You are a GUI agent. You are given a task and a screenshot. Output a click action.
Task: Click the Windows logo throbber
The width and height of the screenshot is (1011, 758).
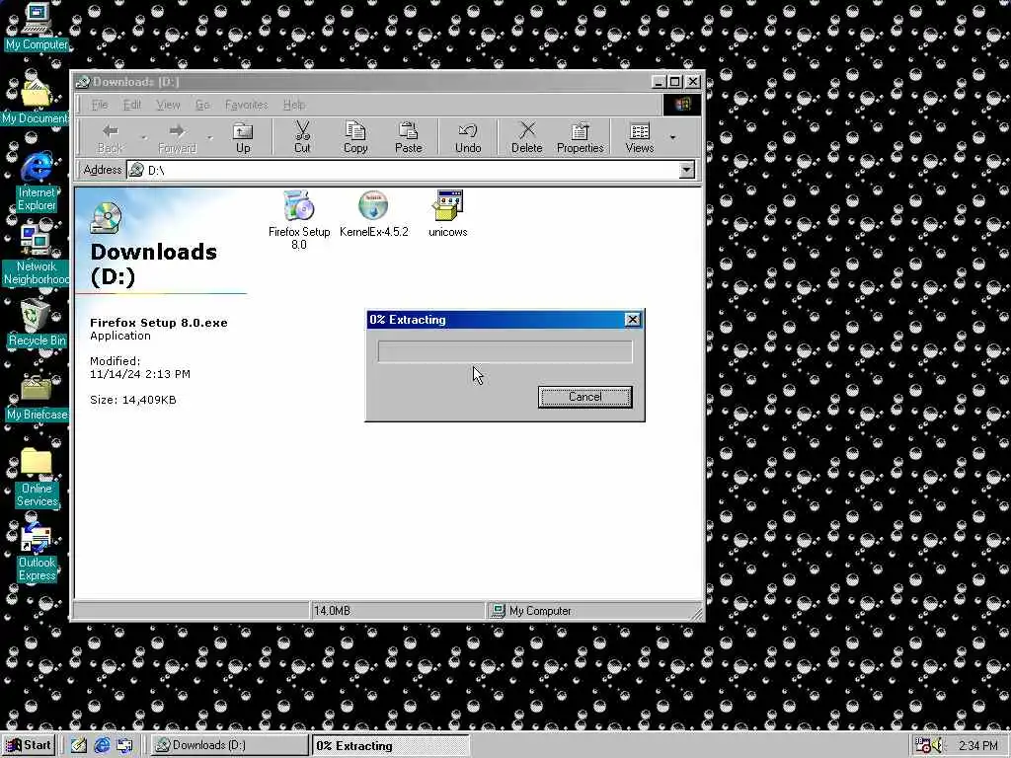pyautogui.click(x=681, y=105)
